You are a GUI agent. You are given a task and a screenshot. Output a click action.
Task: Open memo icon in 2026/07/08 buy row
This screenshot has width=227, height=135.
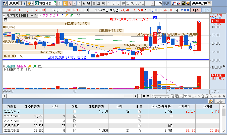[x=75, y=116]
